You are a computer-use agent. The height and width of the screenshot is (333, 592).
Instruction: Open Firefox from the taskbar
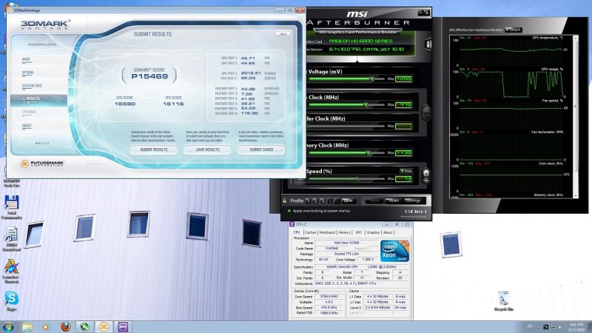click(x=66, y=326)
